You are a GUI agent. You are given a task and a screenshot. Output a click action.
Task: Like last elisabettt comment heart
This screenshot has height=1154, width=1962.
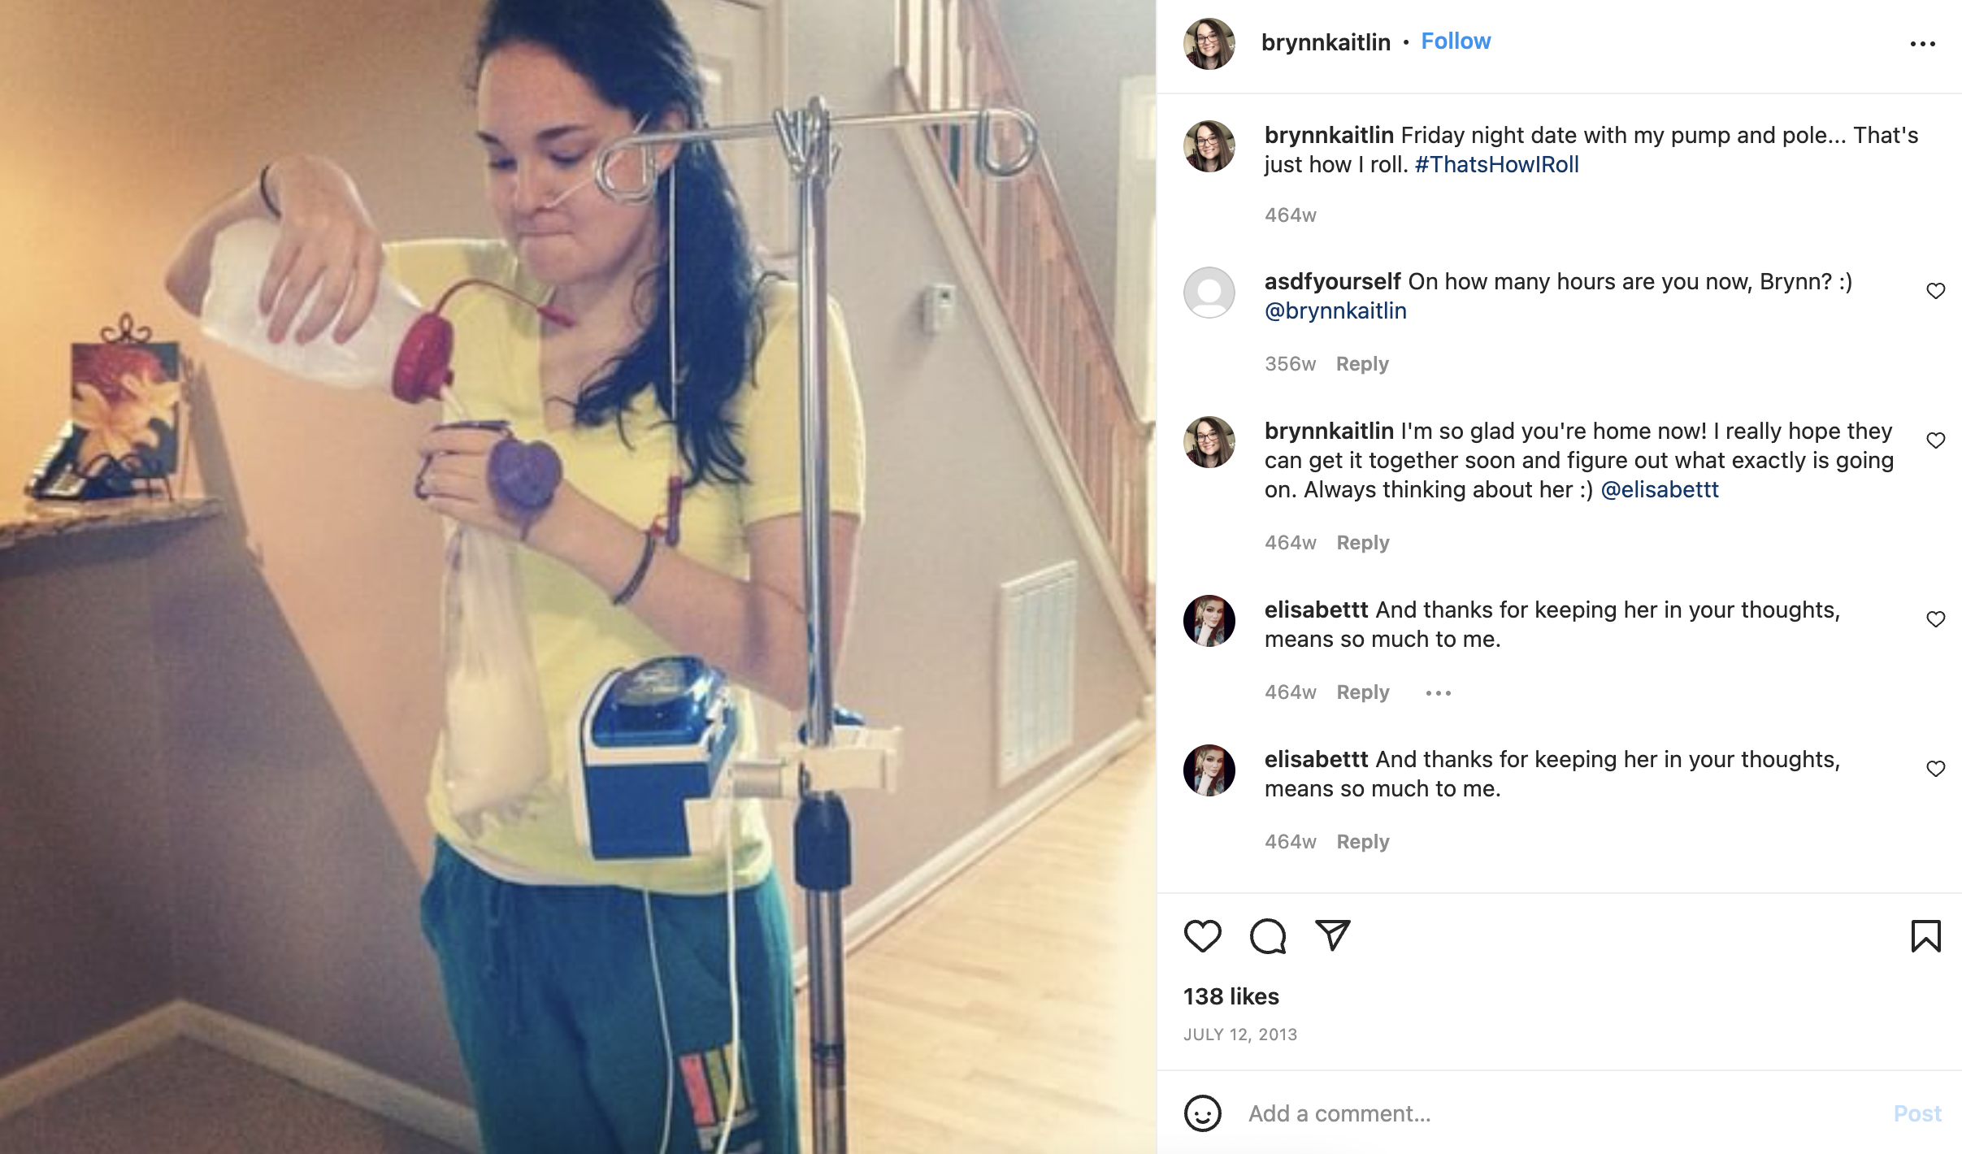[x=1936, y=769]
